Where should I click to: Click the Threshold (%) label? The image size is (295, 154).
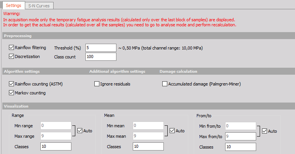68,48
